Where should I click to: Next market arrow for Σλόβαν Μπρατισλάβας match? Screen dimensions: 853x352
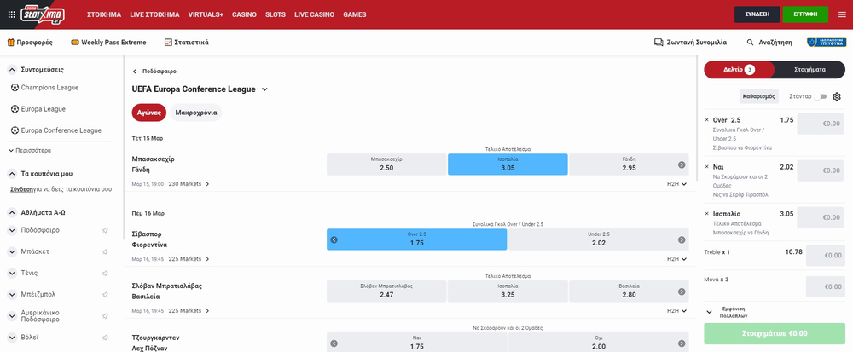point(682,291)
